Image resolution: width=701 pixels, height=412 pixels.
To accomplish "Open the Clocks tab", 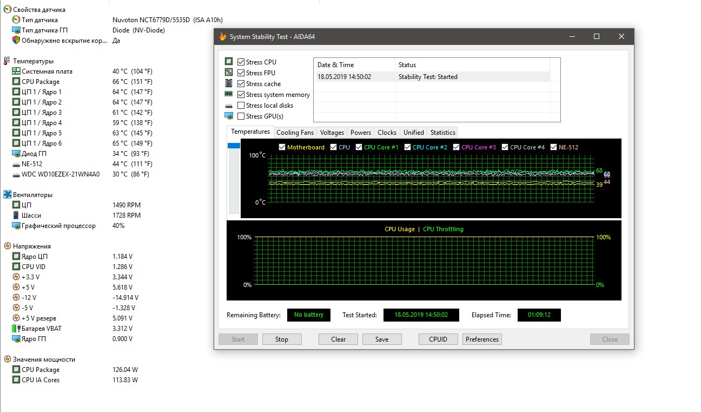I will pyautogui.click(x=387, y=133).
